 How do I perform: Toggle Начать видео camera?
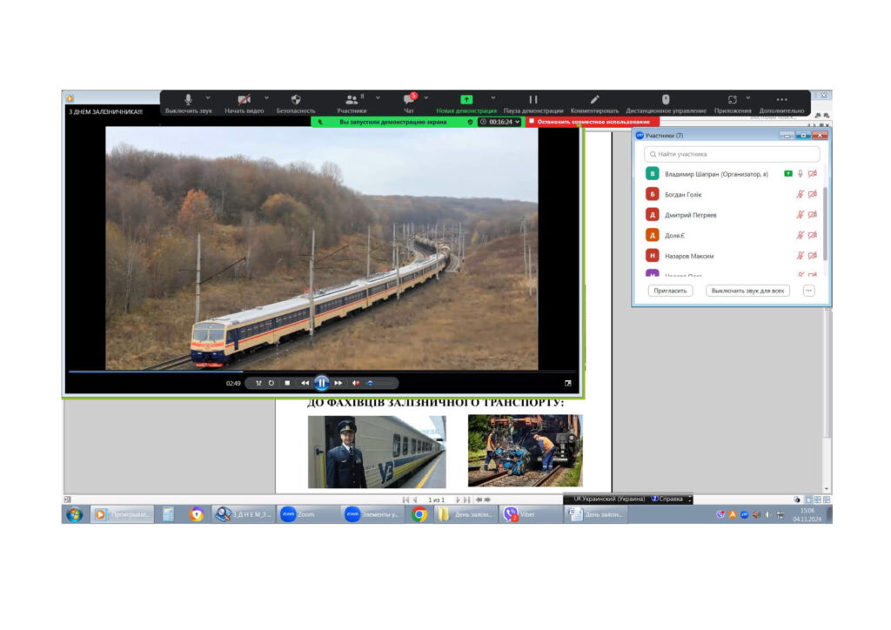coord(244,99)
